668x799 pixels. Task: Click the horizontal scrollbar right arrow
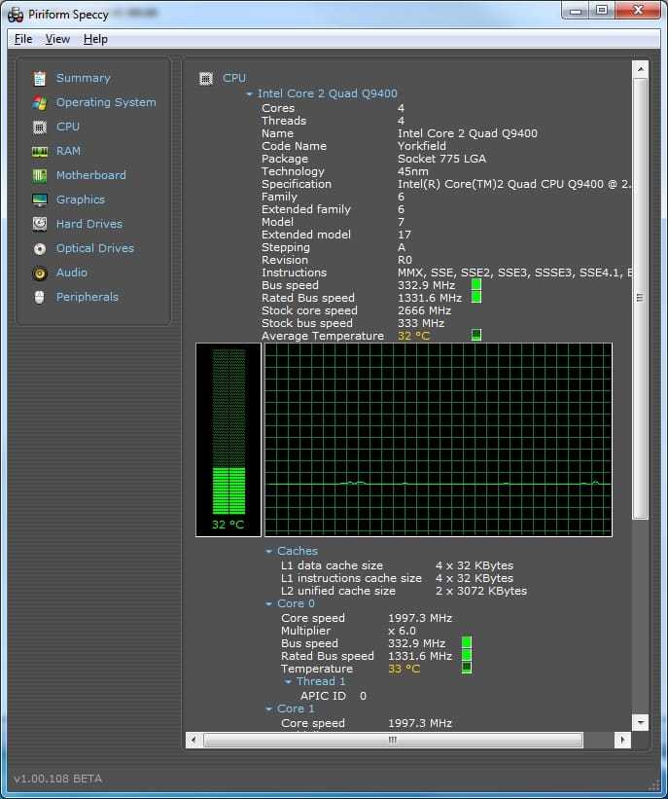(622, 740)
